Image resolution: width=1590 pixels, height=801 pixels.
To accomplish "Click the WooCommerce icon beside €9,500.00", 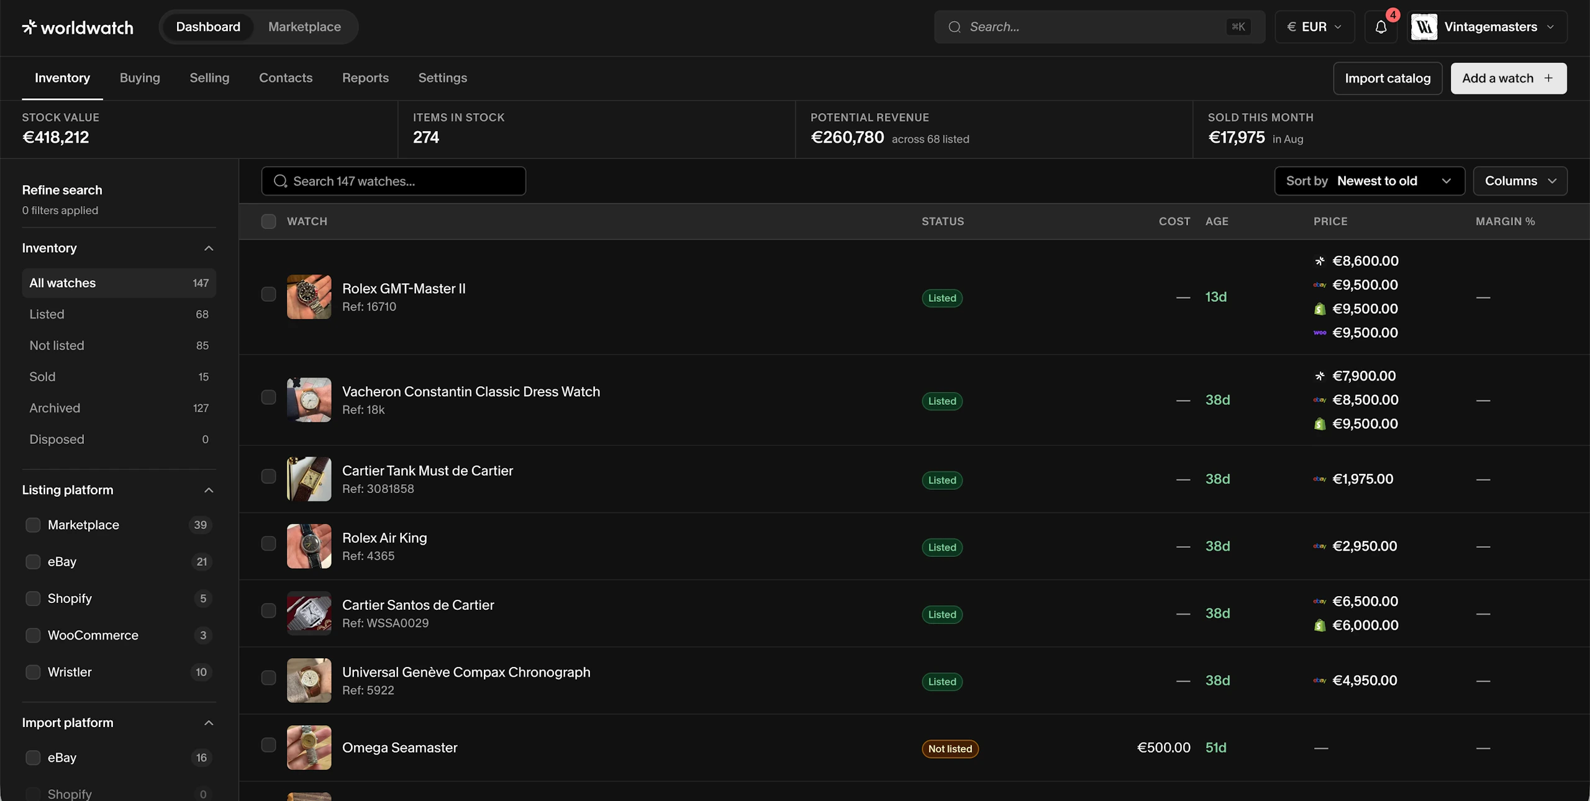I will click(1320, 333).
